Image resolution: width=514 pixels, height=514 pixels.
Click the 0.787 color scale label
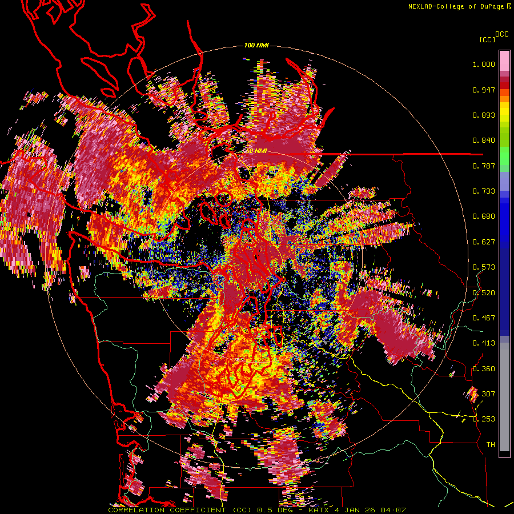[484, 166]
